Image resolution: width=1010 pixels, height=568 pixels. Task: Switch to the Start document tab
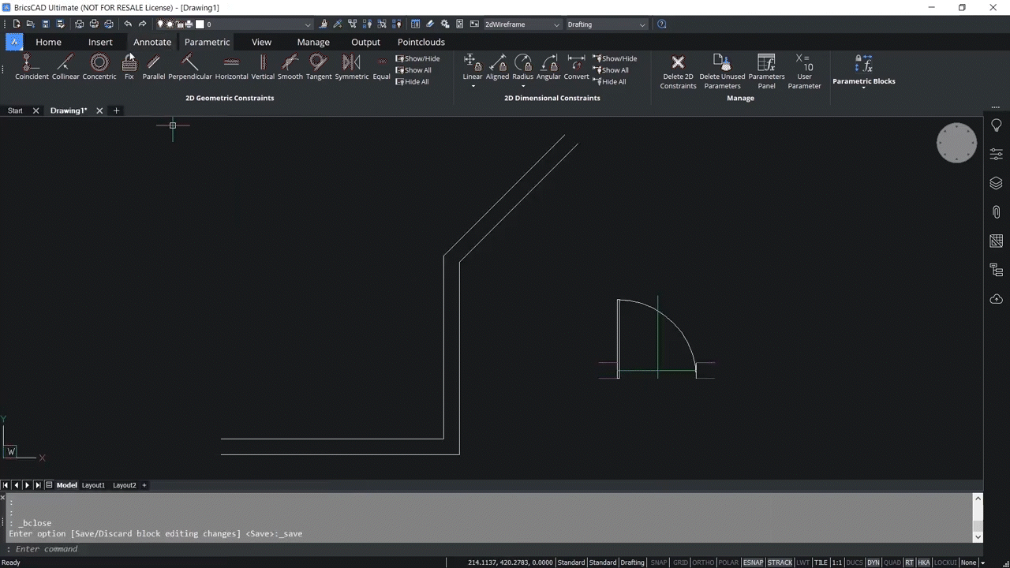(15, 110)
